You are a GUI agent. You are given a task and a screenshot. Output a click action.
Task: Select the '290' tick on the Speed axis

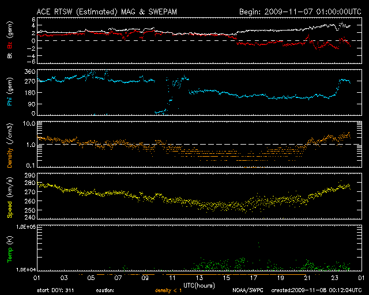30,175
